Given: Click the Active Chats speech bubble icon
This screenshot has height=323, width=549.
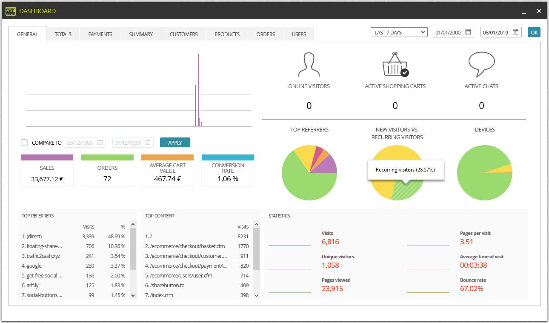Looking at the screenshot, I should coord(481,64).
